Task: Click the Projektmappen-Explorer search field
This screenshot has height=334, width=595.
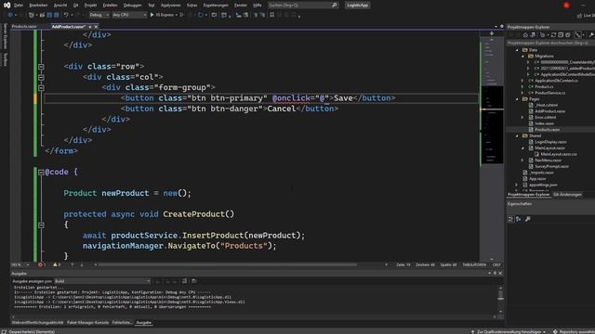Action: point(550,43)
